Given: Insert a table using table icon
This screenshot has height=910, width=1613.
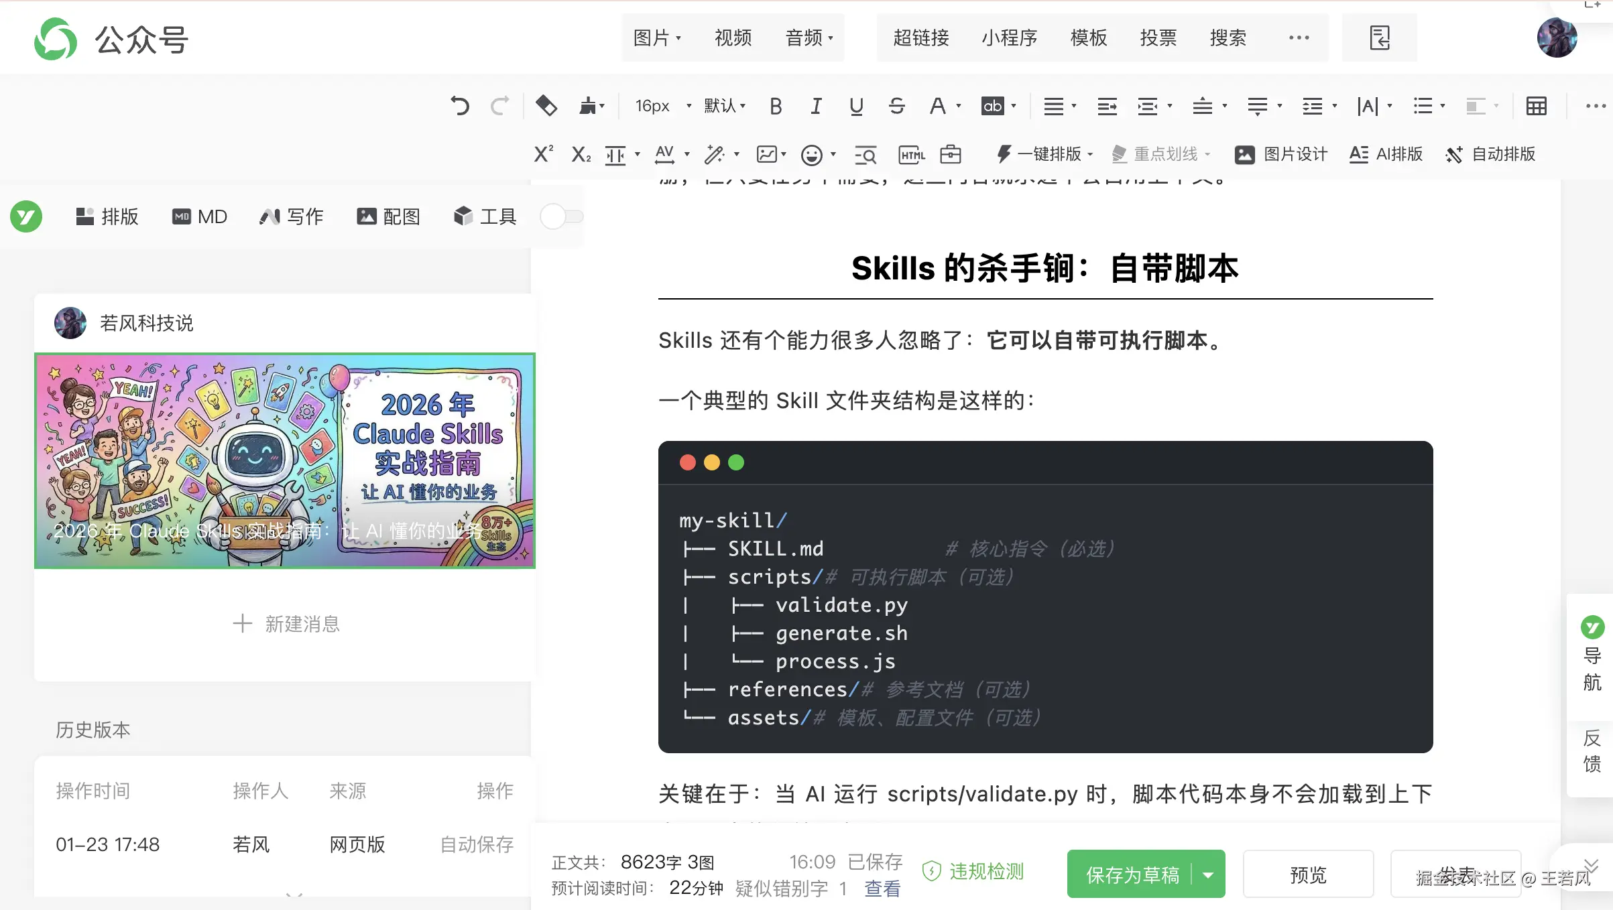Looking at the screenshot, I should click(1536, 106).
